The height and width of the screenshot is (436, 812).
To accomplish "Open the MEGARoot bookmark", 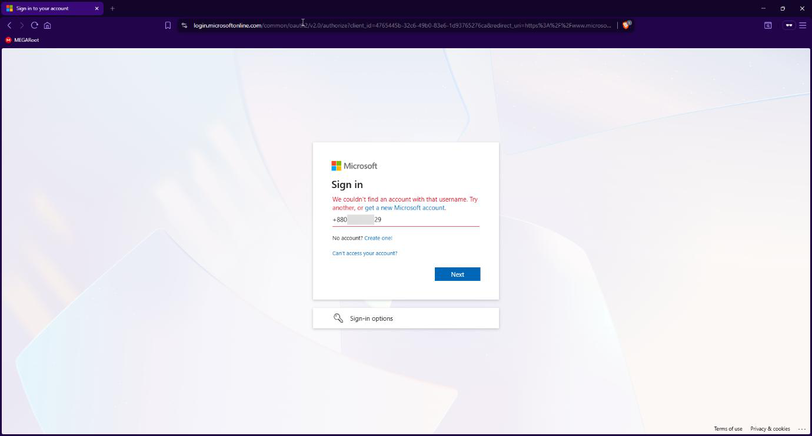I will pyautogui.click(x=22, y=40).
